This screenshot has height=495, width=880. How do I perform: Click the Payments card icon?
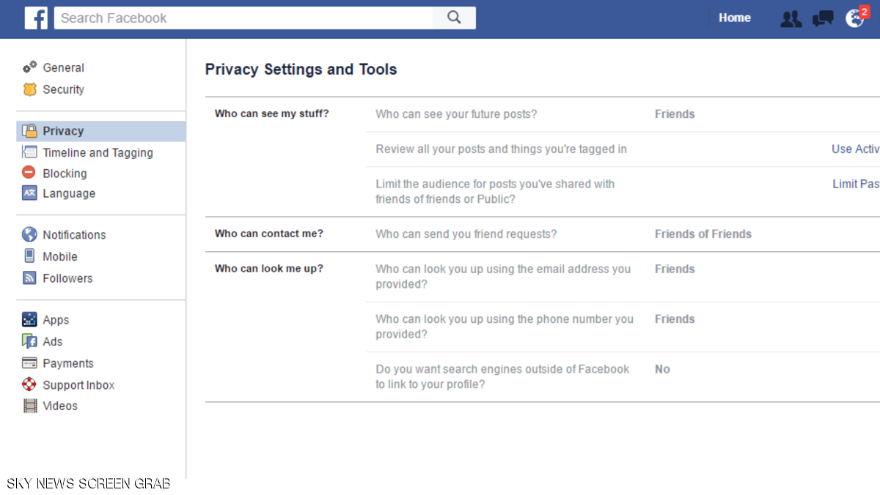[29, 363]
